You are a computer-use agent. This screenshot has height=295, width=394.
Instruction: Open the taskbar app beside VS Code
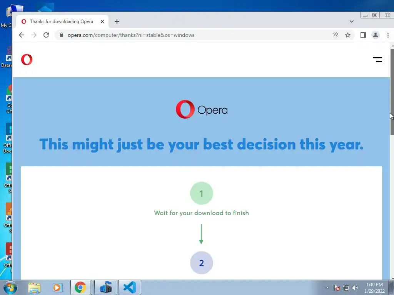click(x=106, y=287)
